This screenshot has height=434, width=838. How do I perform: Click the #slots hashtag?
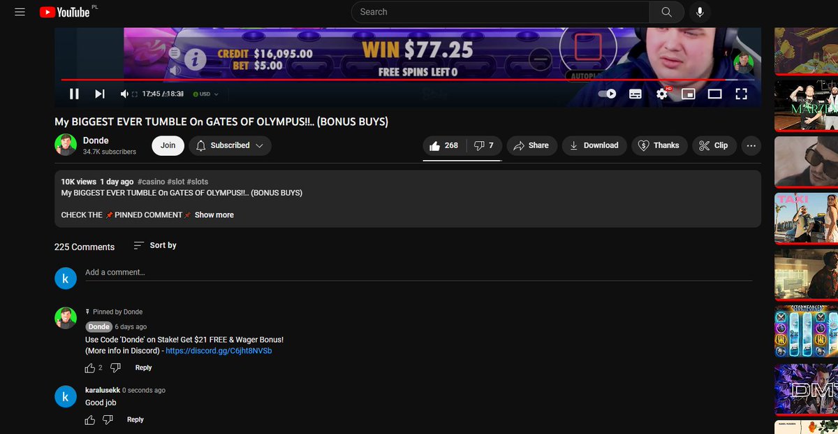(198, 182)
